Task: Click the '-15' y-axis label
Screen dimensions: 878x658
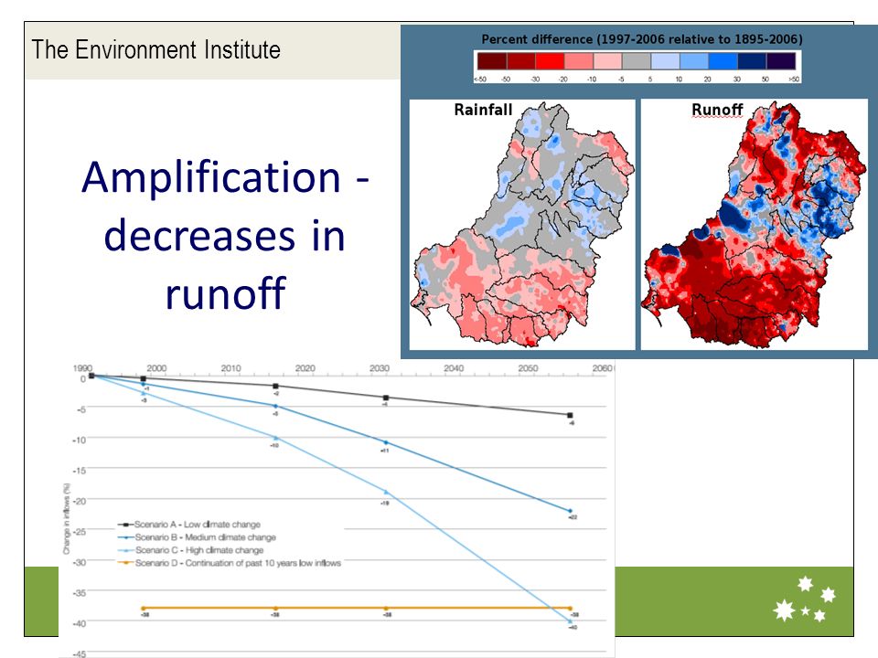Action: (79, 471)
